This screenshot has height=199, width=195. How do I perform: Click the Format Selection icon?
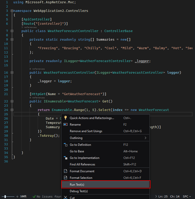(66, 178)
